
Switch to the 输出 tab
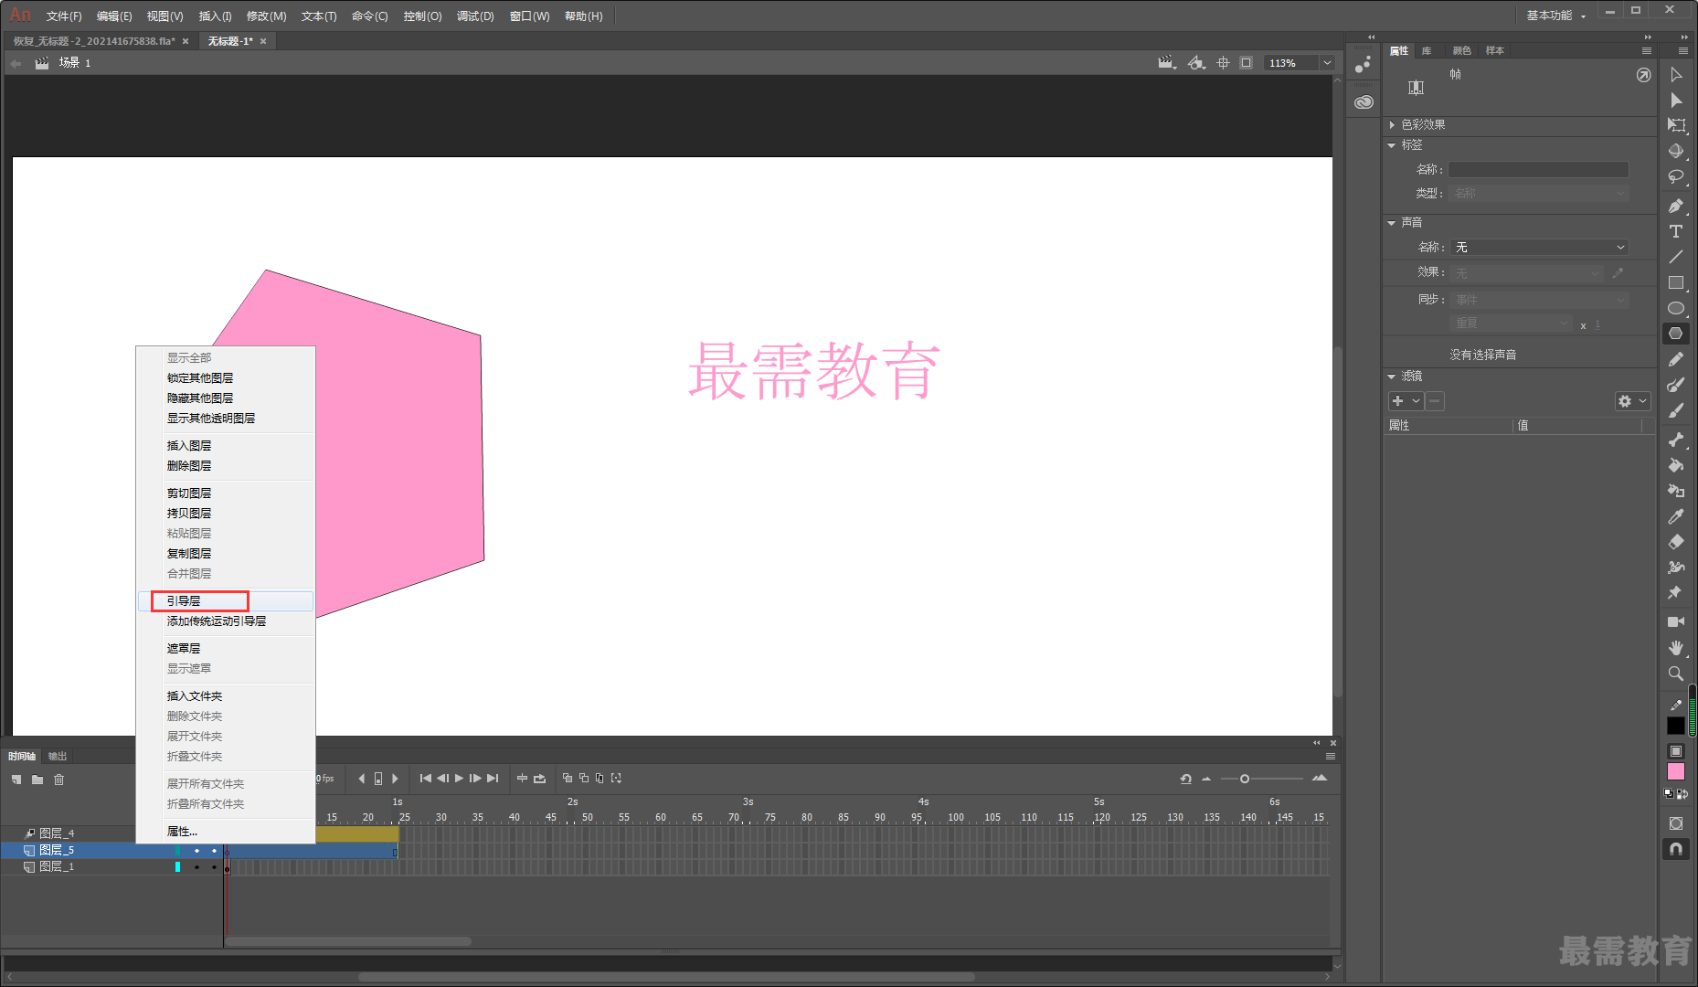click(x=58, y=756)
